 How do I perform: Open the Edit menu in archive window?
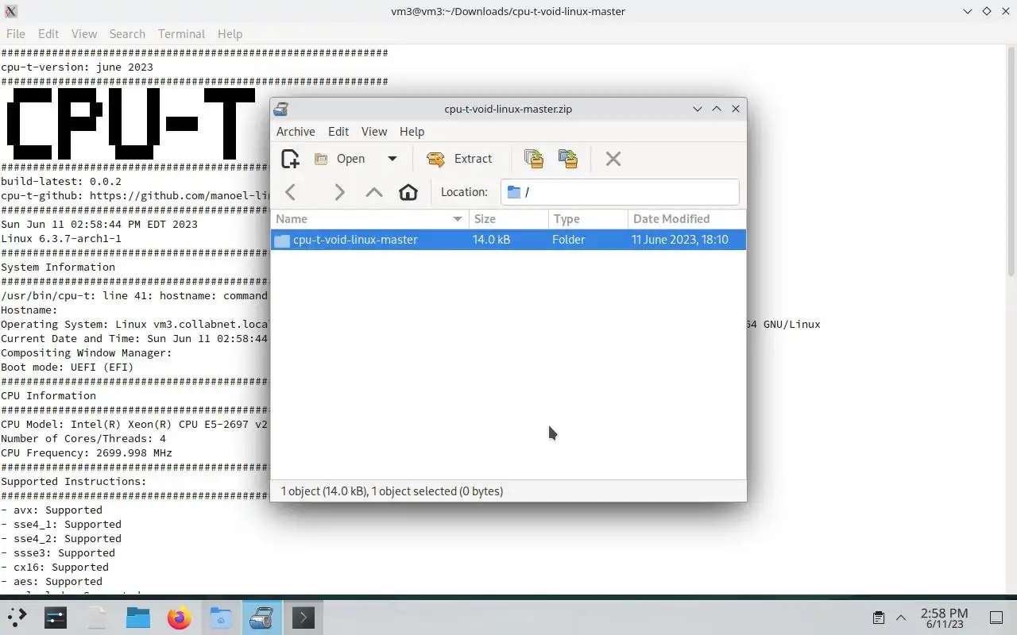point(338,132)
